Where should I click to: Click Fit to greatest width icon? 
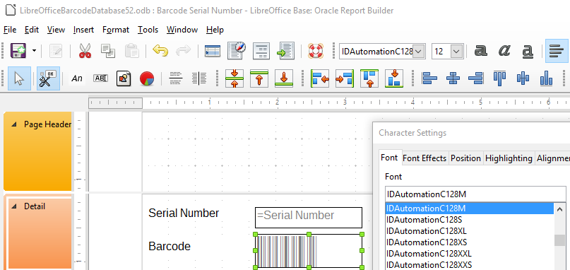345,78
